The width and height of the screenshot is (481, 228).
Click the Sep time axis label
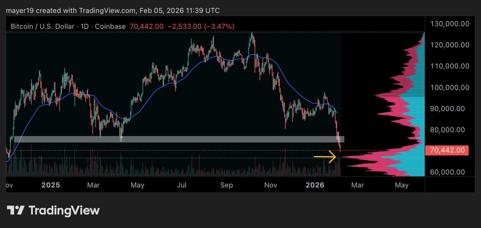[x=227, y=185]
